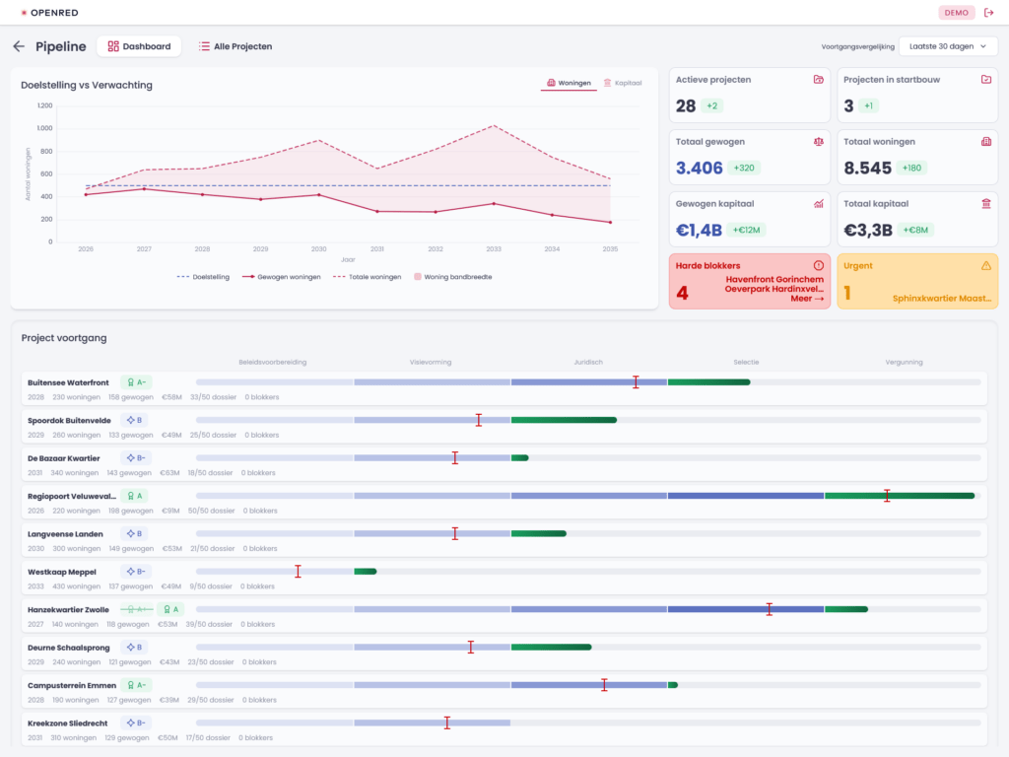Switch chart to Woningen view
This screenshot has width=1009, height=757.
(x=569, y=83)
